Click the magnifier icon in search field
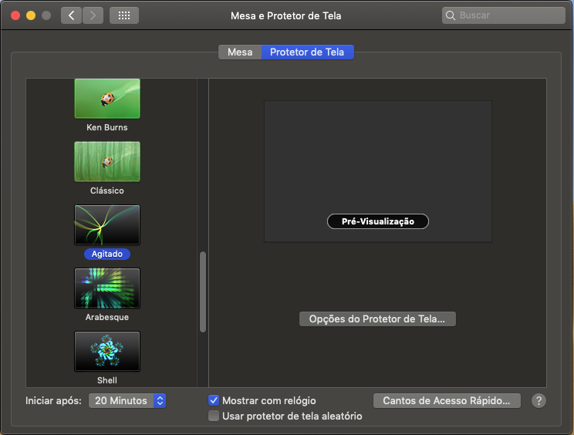This screenshot has width=574, height=435. click(451, 15)
